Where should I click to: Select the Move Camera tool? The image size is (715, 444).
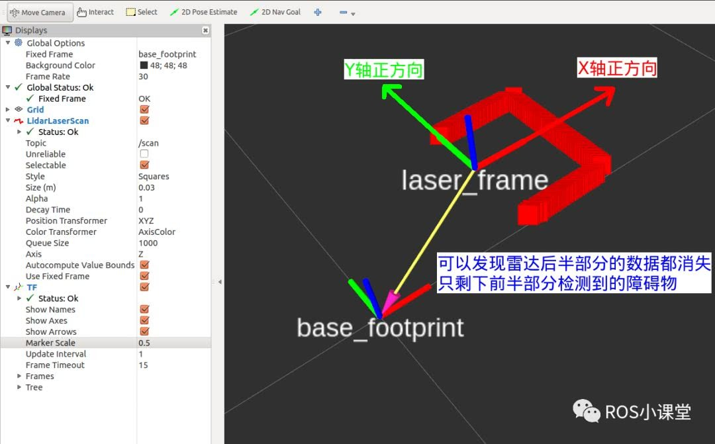pyautogui.click(x=40, y=13)
